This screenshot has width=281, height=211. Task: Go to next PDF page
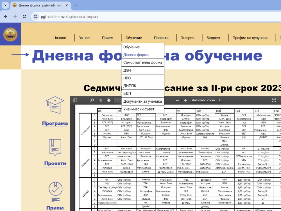point(109,100)
